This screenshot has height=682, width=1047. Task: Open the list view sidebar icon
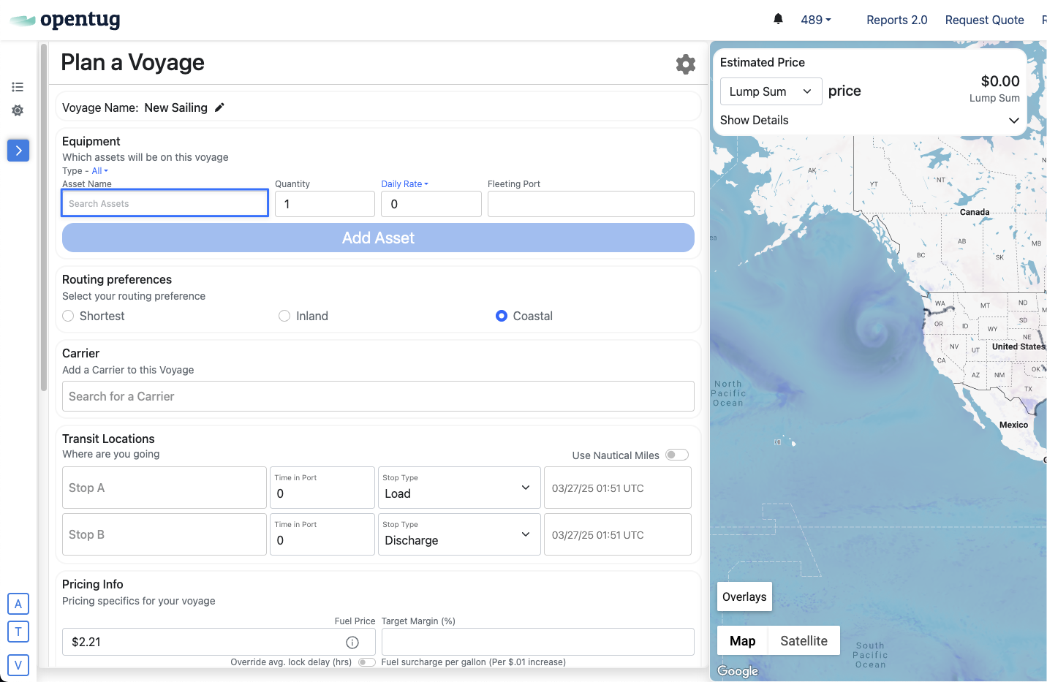point(18,87)
